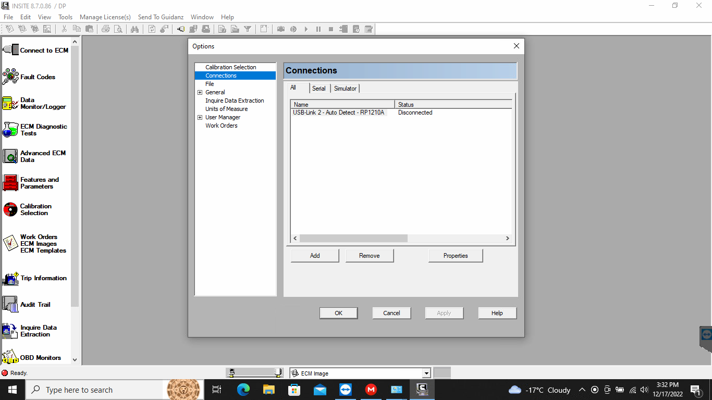Switch to the Simulator tab
This screenshot has height=400, width=712.
coord(345,88)
